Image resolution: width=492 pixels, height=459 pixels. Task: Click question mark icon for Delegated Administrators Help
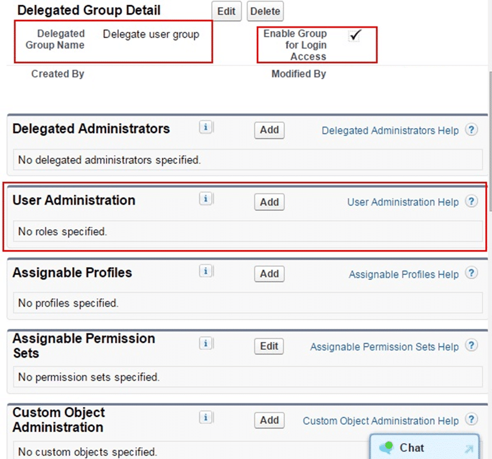(x=471, y=130)
